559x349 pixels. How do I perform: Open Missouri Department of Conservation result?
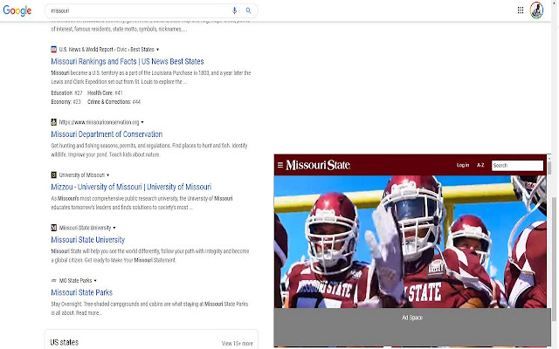click(x=107, y=134)
